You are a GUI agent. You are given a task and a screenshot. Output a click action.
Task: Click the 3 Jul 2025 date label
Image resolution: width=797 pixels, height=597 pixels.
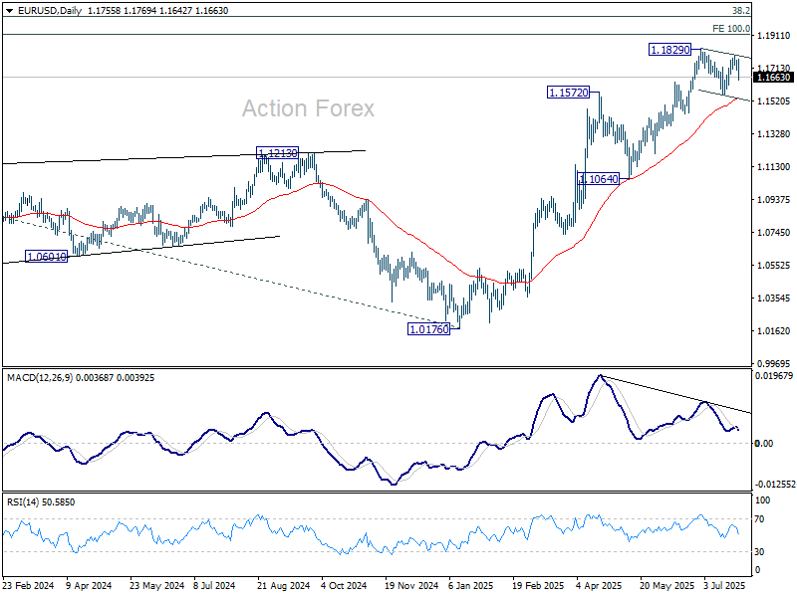pos(725,585)
